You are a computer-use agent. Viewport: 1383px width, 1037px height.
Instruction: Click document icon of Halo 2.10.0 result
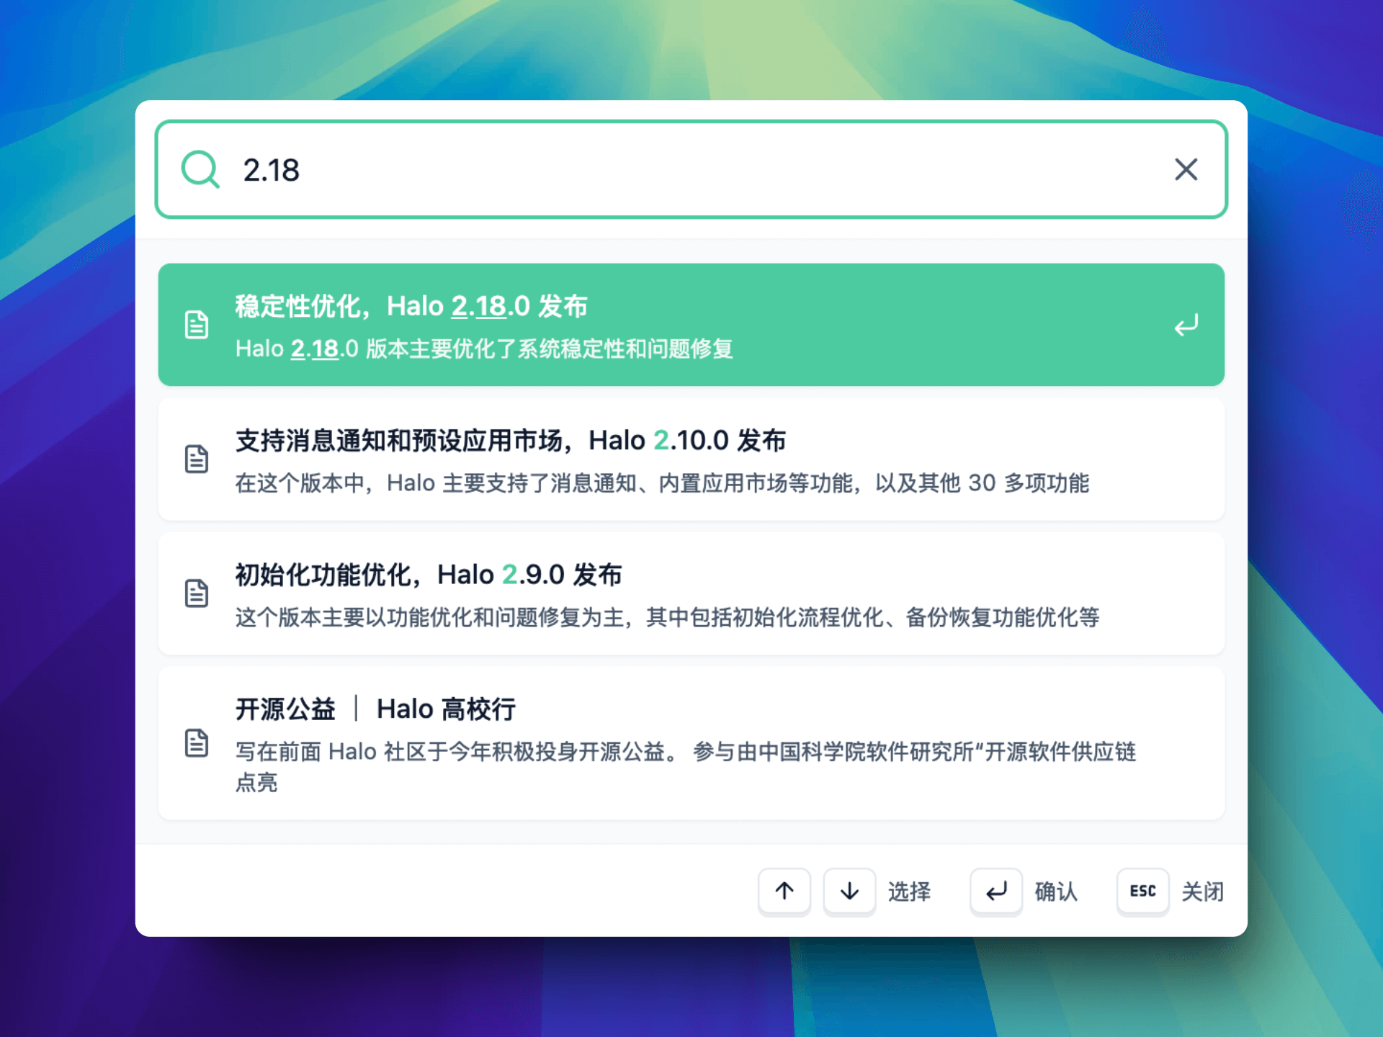coord(197,459)
